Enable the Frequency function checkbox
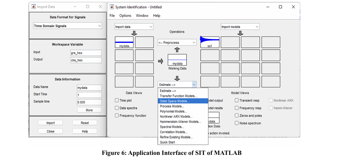The height and width of the screenshot is (159, 339). coord(117,115)
